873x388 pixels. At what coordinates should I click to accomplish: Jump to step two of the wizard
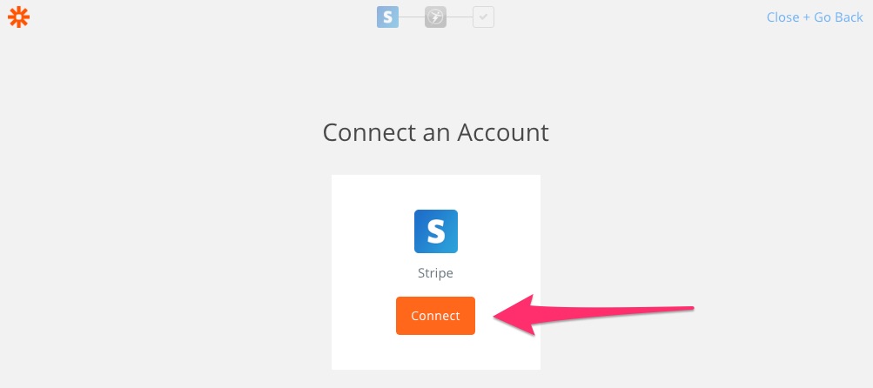tap(435, 17)
